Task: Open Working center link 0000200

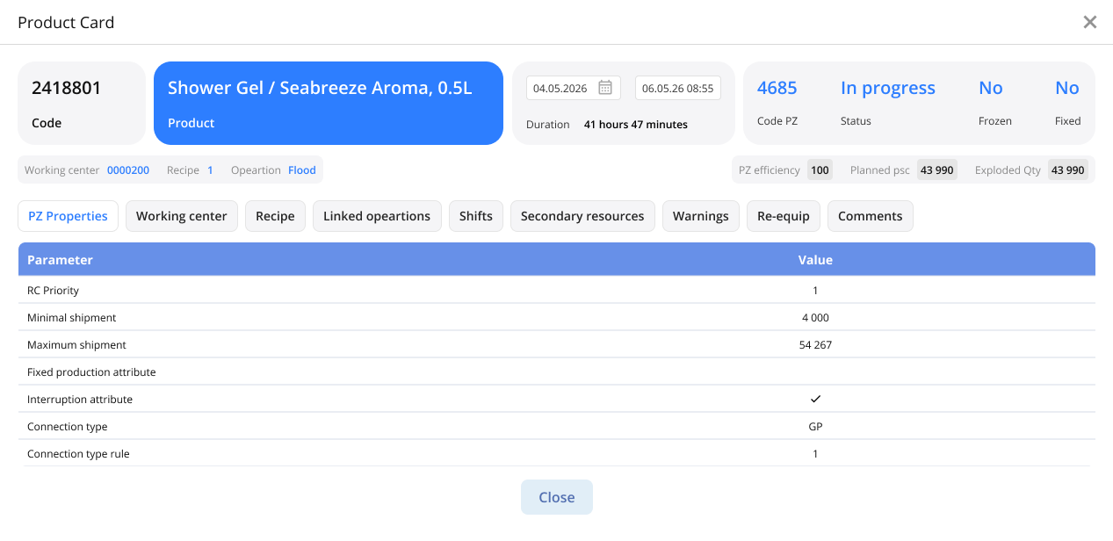Action: (128, 170)
